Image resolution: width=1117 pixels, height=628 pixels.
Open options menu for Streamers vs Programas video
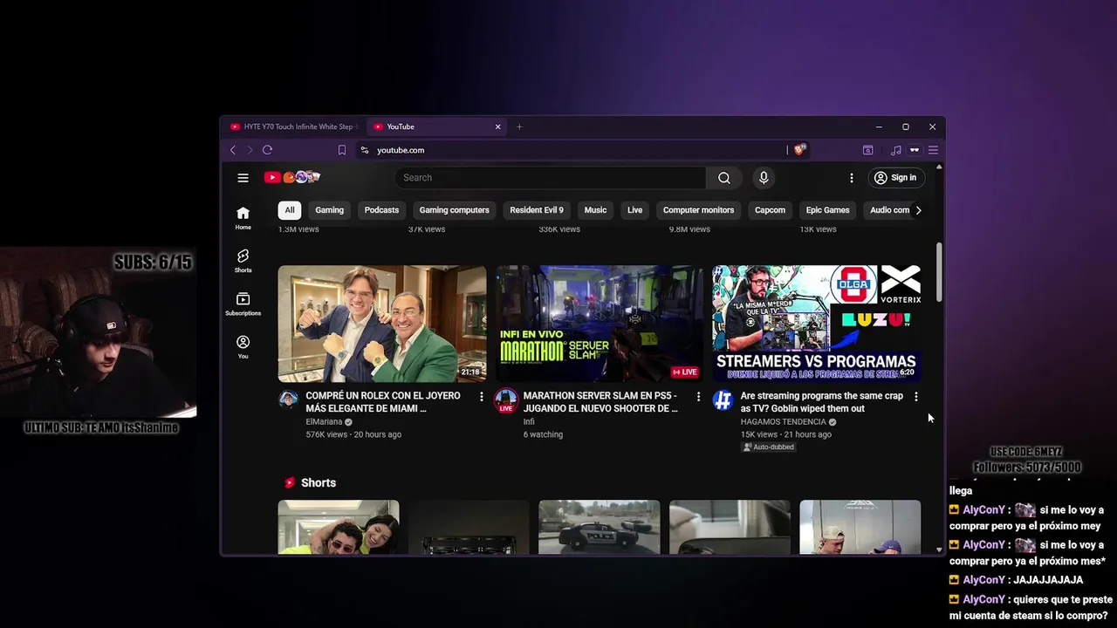click(x=915, y=397)
